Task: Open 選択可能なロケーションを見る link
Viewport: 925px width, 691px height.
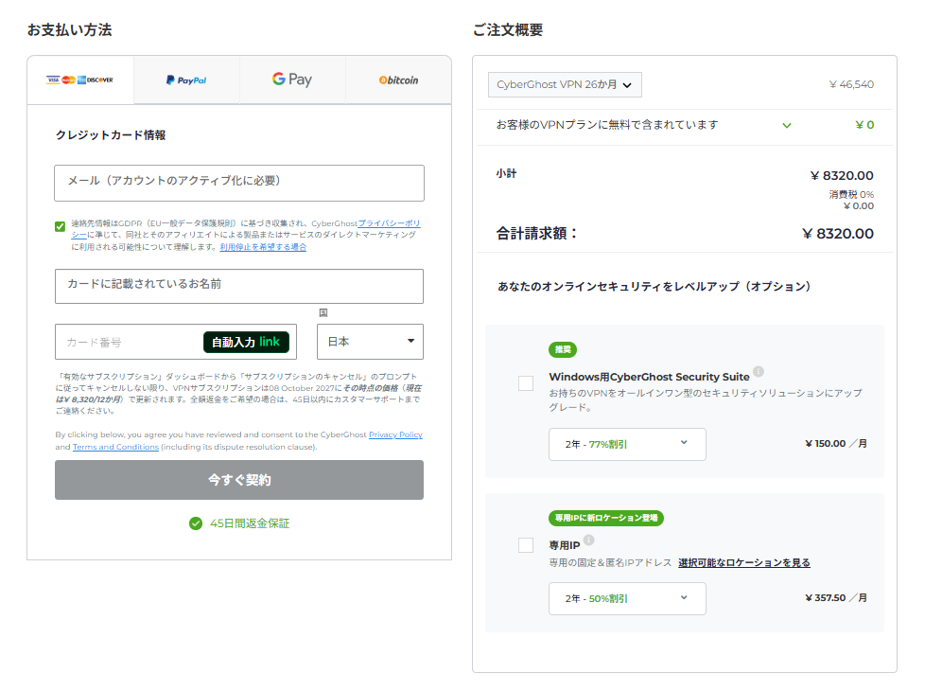Action: (x=744, y=563)
